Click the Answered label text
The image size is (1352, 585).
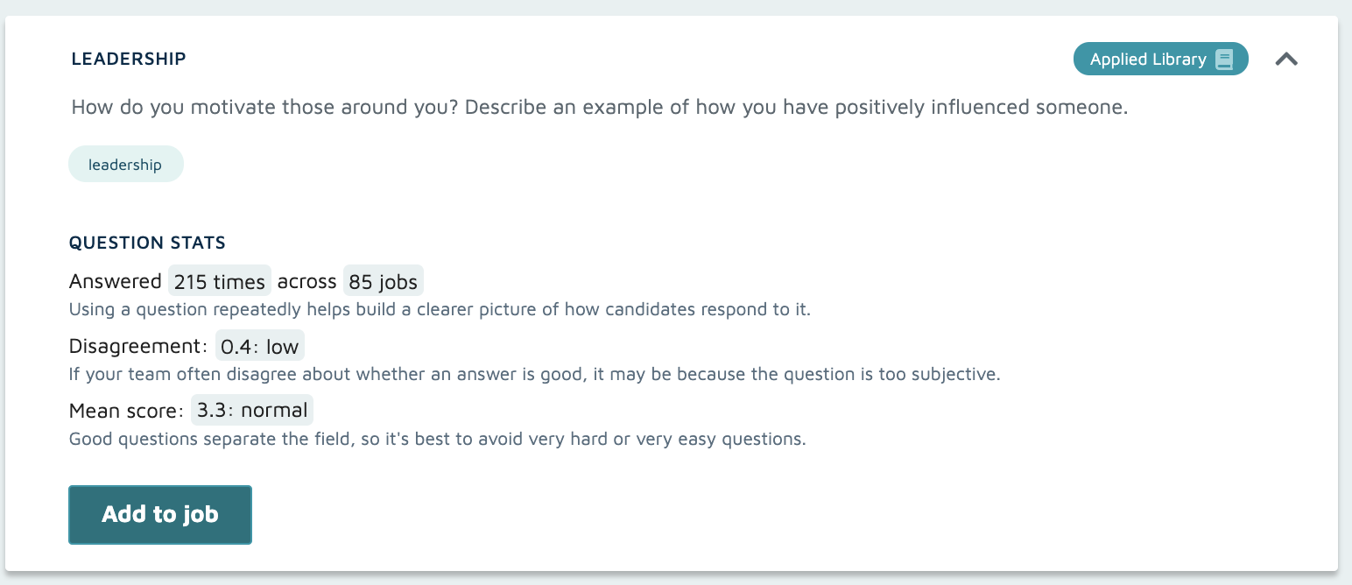pos(115,281)
